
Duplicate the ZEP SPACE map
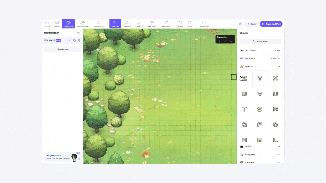[x=74, y=40]
